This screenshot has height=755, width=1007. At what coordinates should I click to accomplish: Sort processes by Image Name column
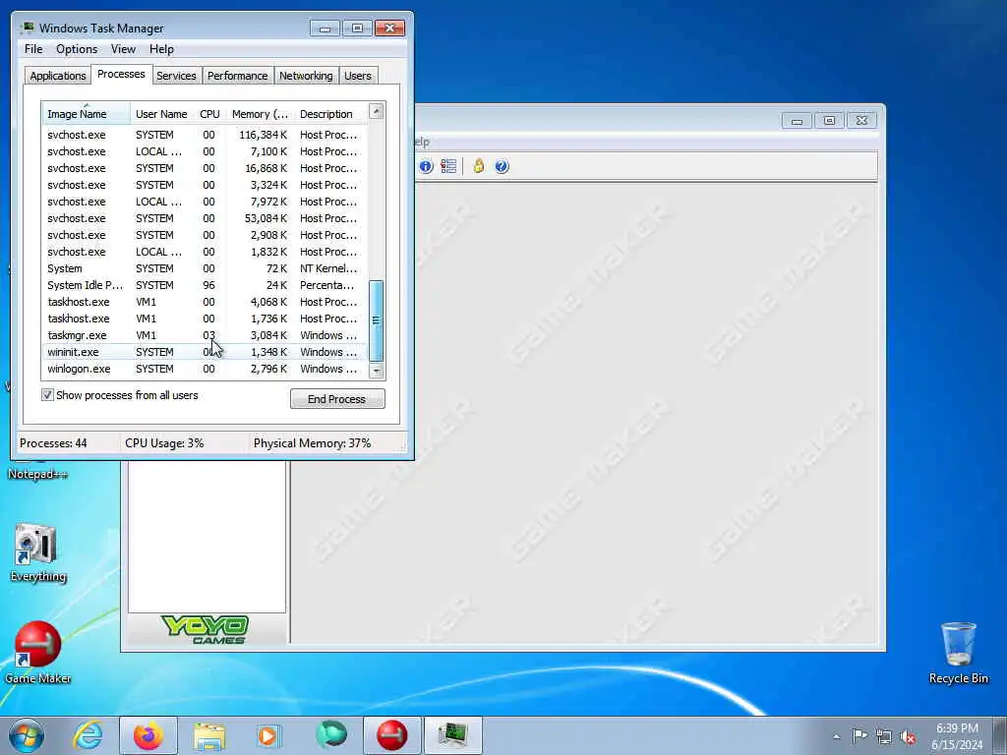tap(87, 114)
